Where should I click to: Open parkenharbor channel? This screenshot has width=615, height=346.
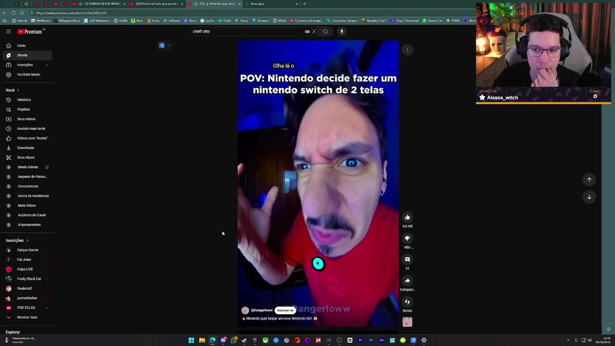(26, 298)
